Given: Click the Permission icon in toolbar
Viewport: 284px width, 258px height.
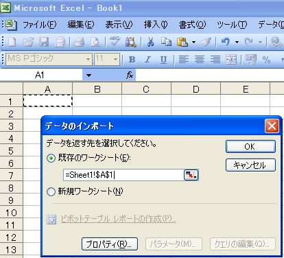Looking at the screenshot, I should tap(60, 42).
